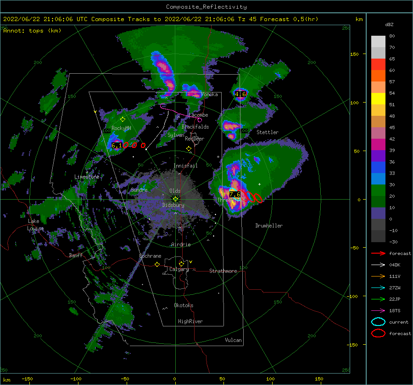This screenshot has height=385, width=413.
Task: Click the orange 111V arrow in legend
Action: (379, 277)
